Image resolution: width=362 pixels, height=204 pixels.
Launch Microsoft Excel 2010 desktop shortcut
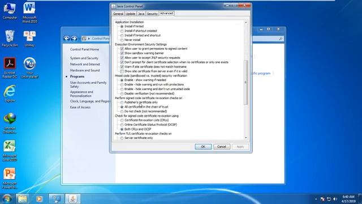(10, 151)
